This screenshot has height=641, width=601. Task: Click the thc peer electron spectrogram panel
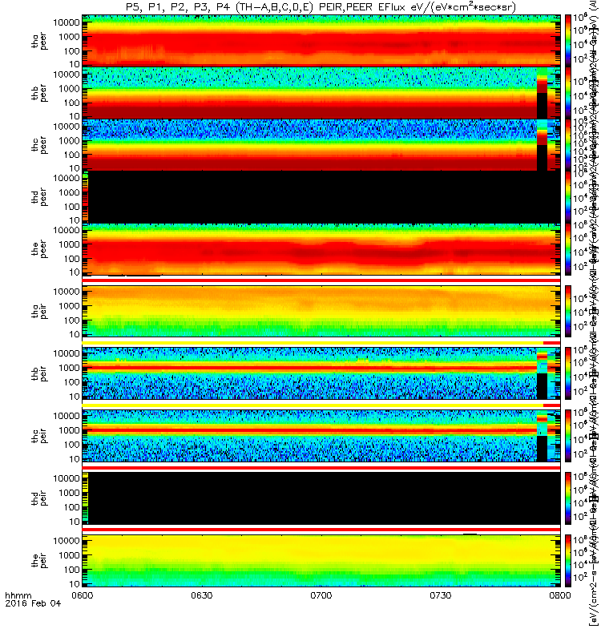321,144
